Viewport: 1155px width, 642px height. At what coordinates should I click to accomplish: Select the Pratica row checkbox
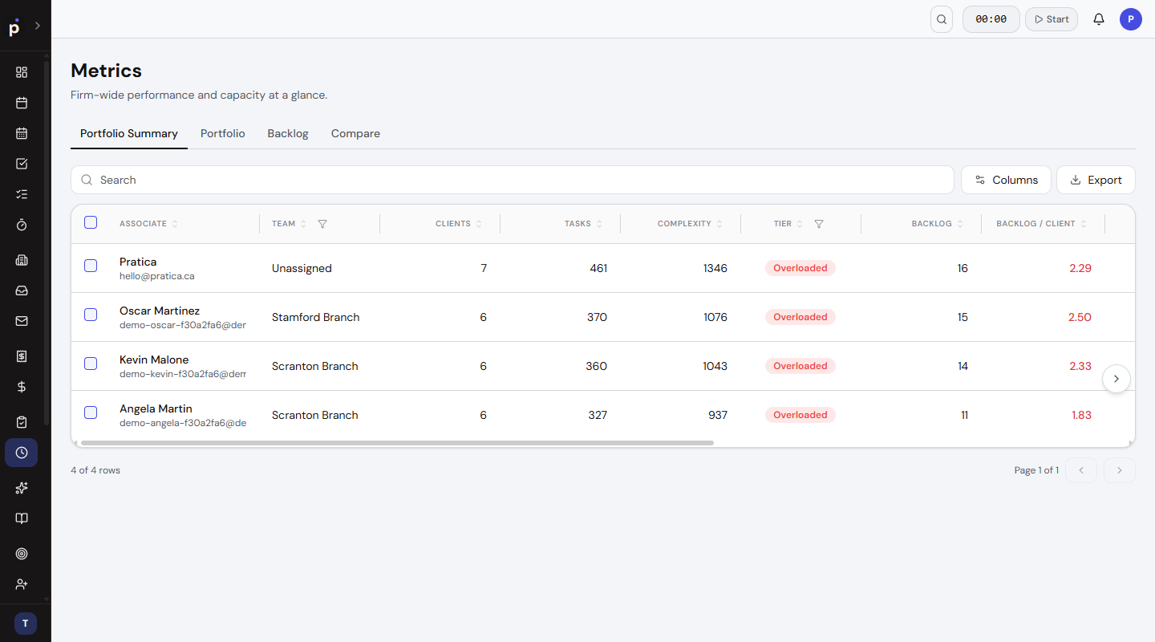pyautogui.click(x=91, y=266)
